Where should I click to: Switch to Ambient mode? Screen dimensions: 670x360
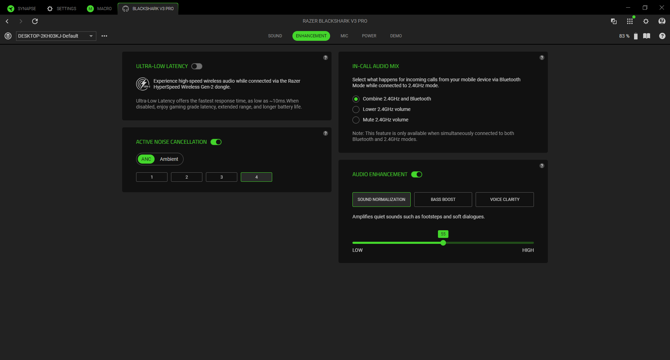(169, 159)
